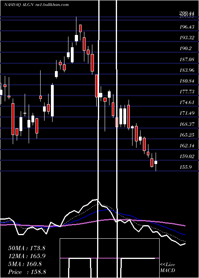Click the 187.08 price axis label

click(x=187, y=60)
